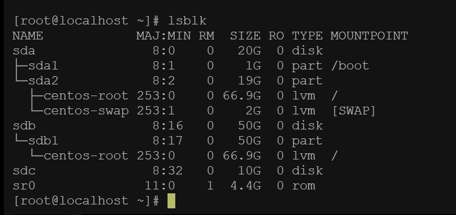Screen dimensions: 456x215
Task: Click the centos-swap volume name
Action: [86, 111]
